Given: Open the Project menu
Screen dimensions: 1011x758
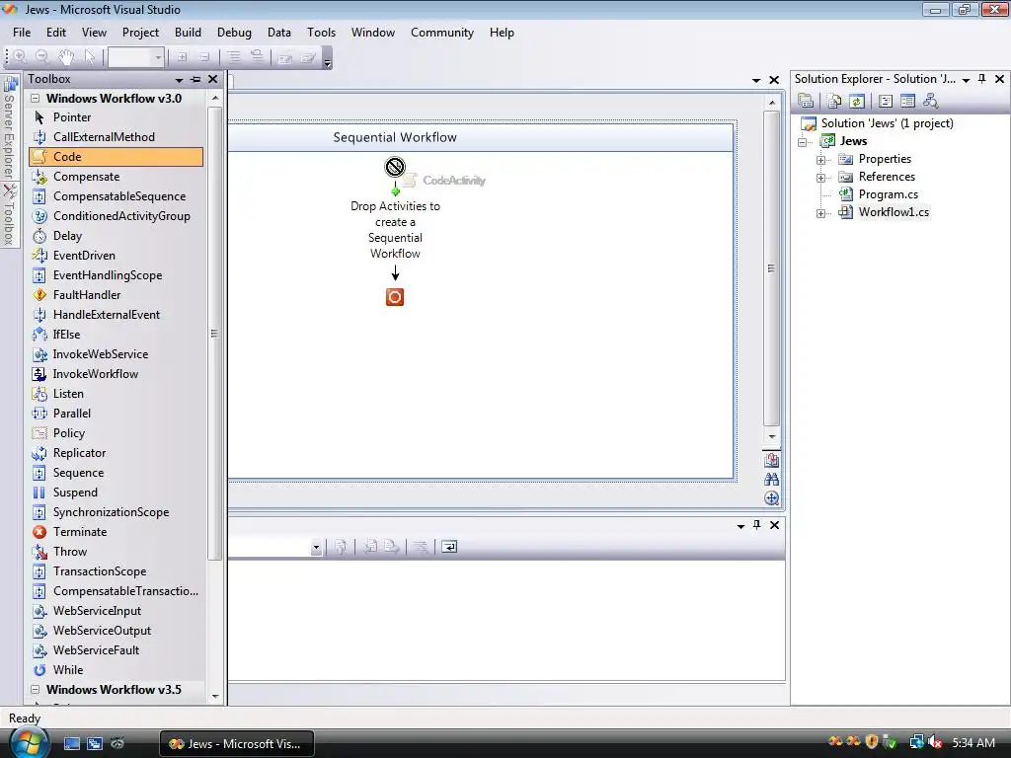Looking at the screenshot, I should click(x=140, y=33).
